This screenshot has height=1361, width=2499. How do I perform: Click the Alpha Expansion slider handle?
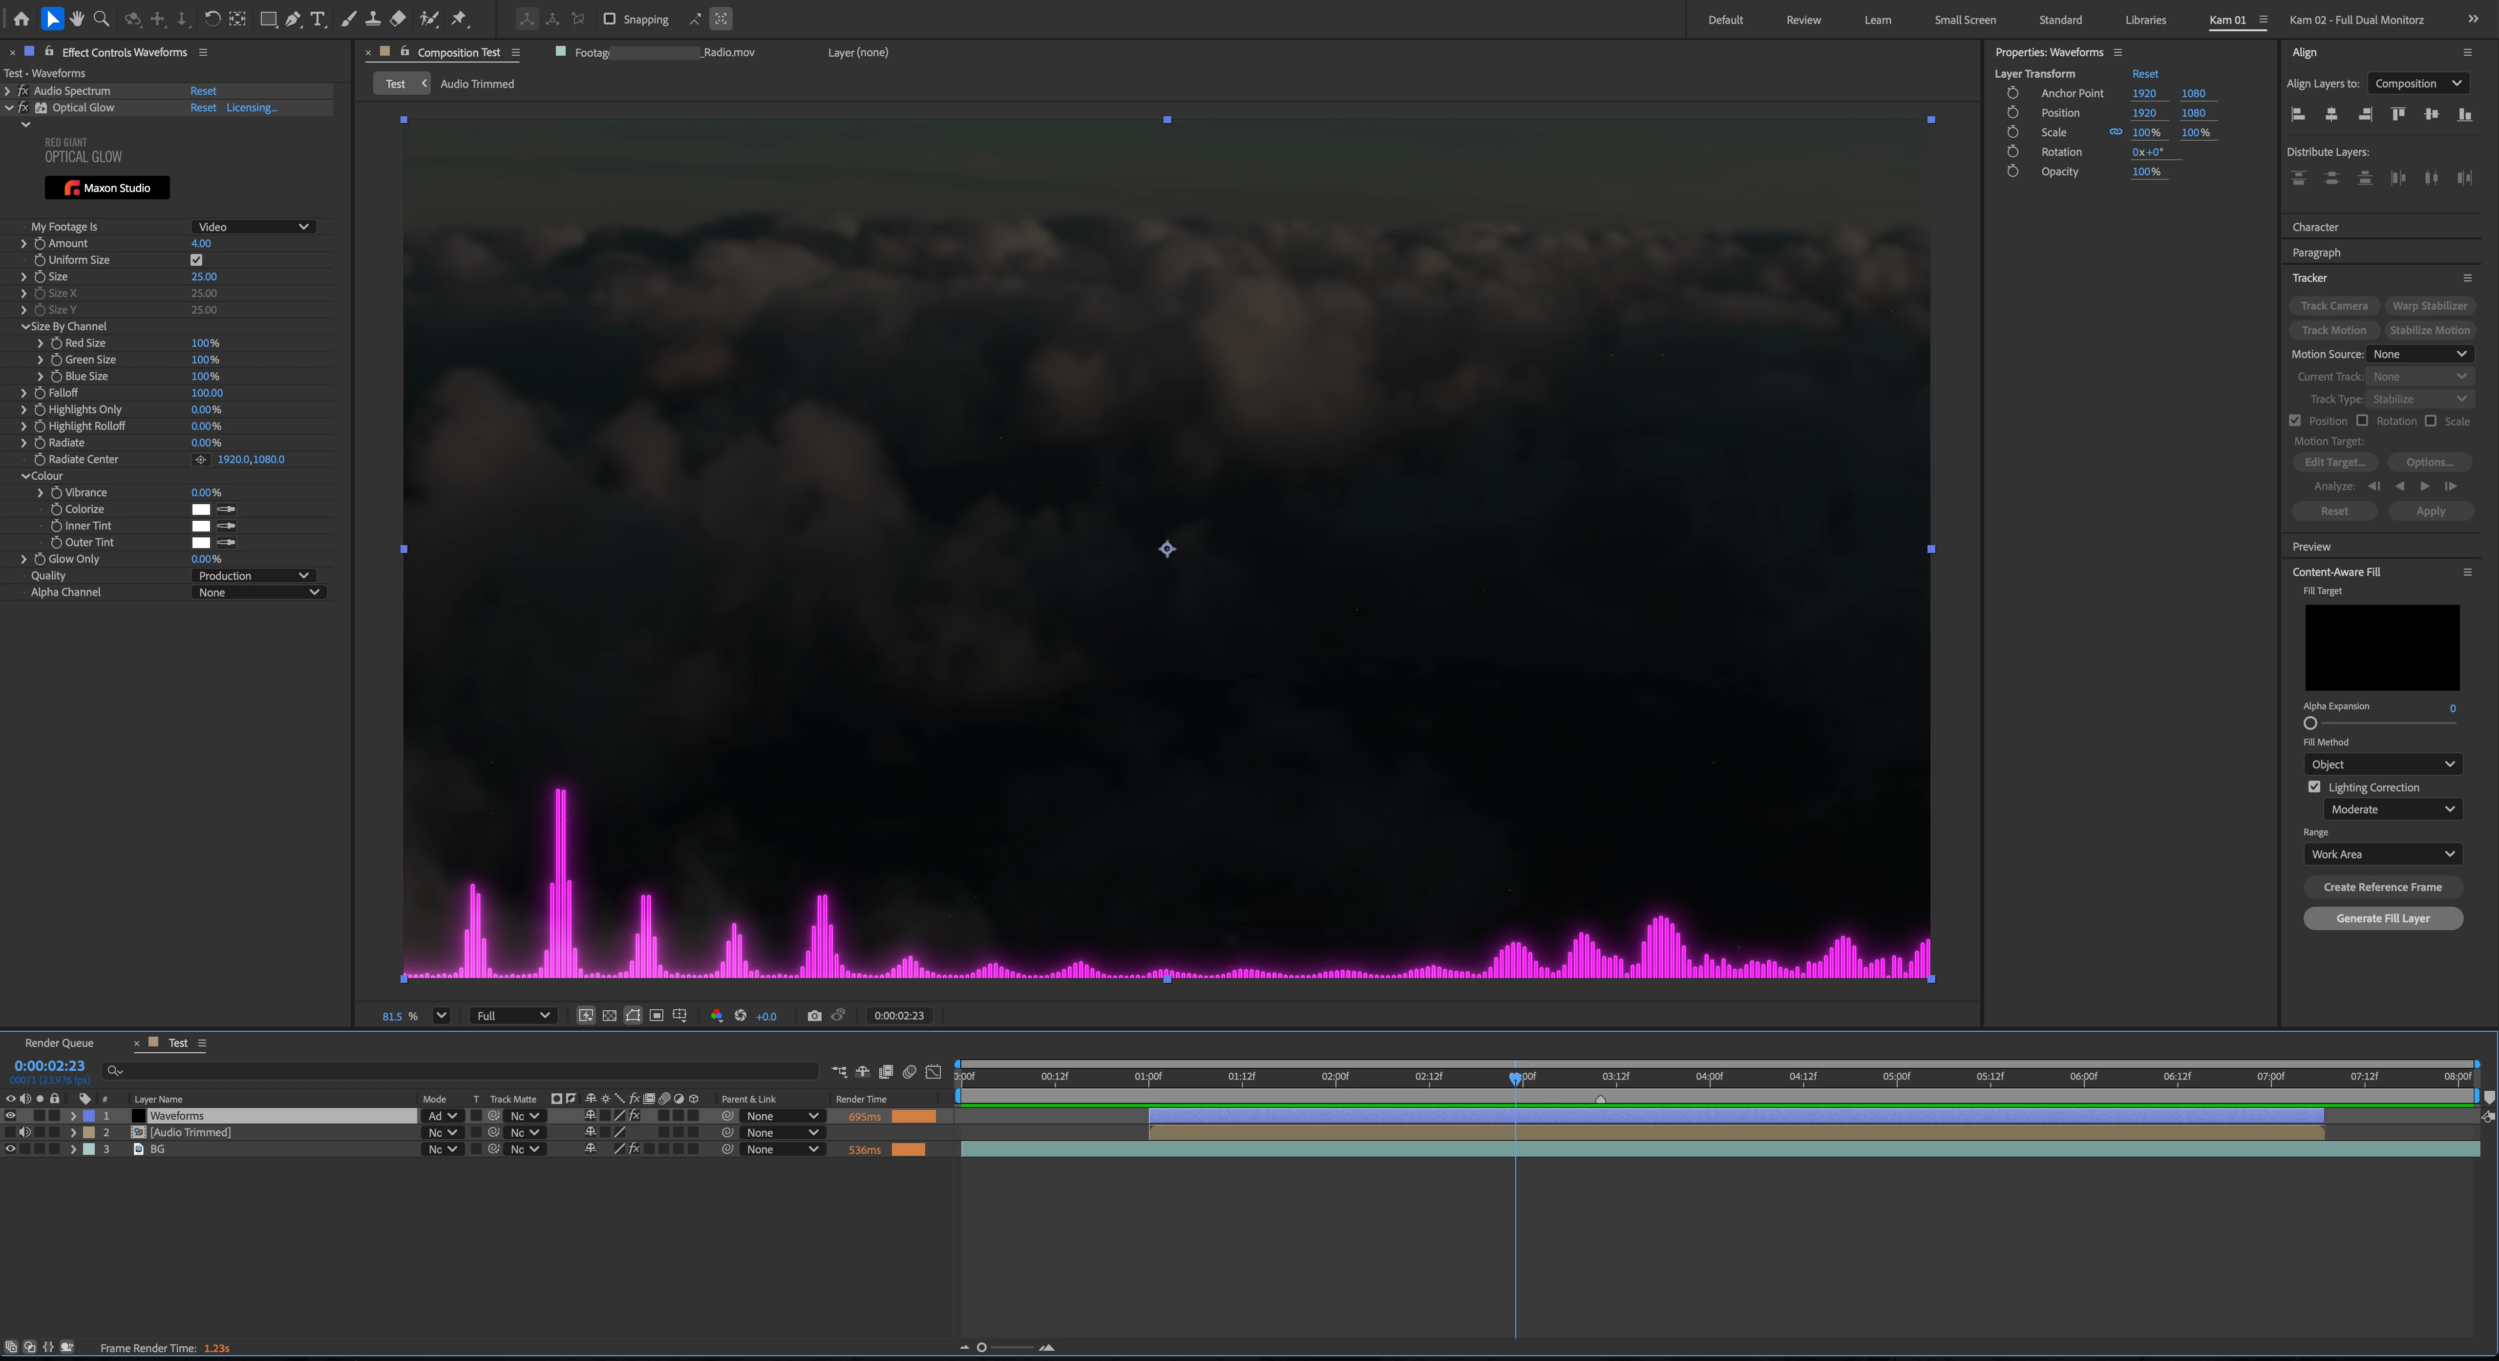2310,723
